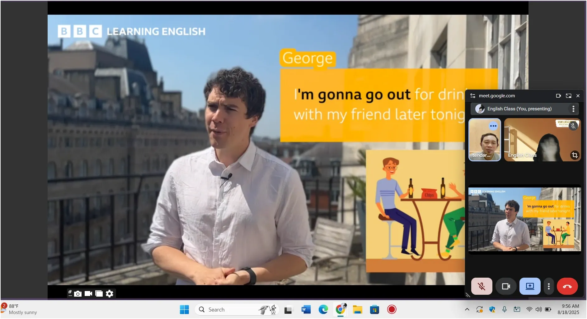Click the layers/copy icon in the recording toolbar

(99, 294)
